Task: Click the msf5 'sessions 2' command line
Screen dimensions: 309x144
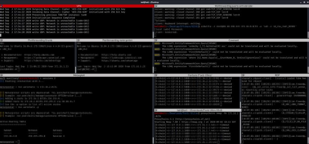Action: pyautogui.click(x=28, y=78)
